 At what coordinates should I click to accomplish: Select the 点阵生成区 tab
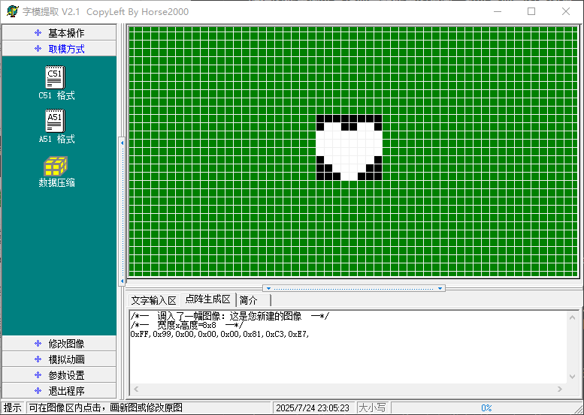[207, 299]
